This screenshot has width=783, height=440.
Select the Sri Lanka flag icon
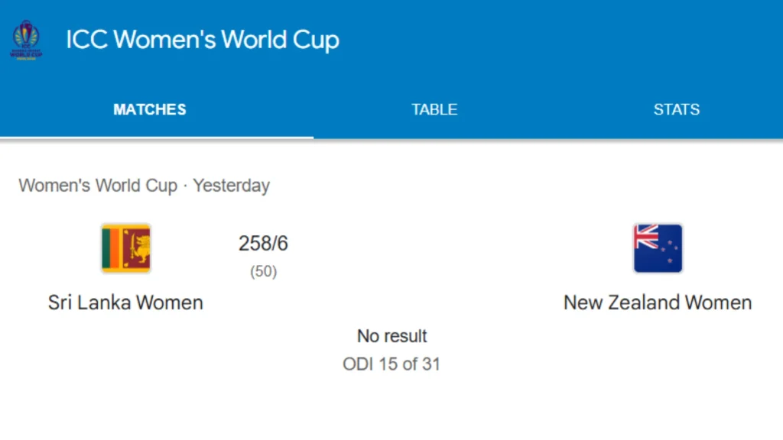click(x=127, y=247)
